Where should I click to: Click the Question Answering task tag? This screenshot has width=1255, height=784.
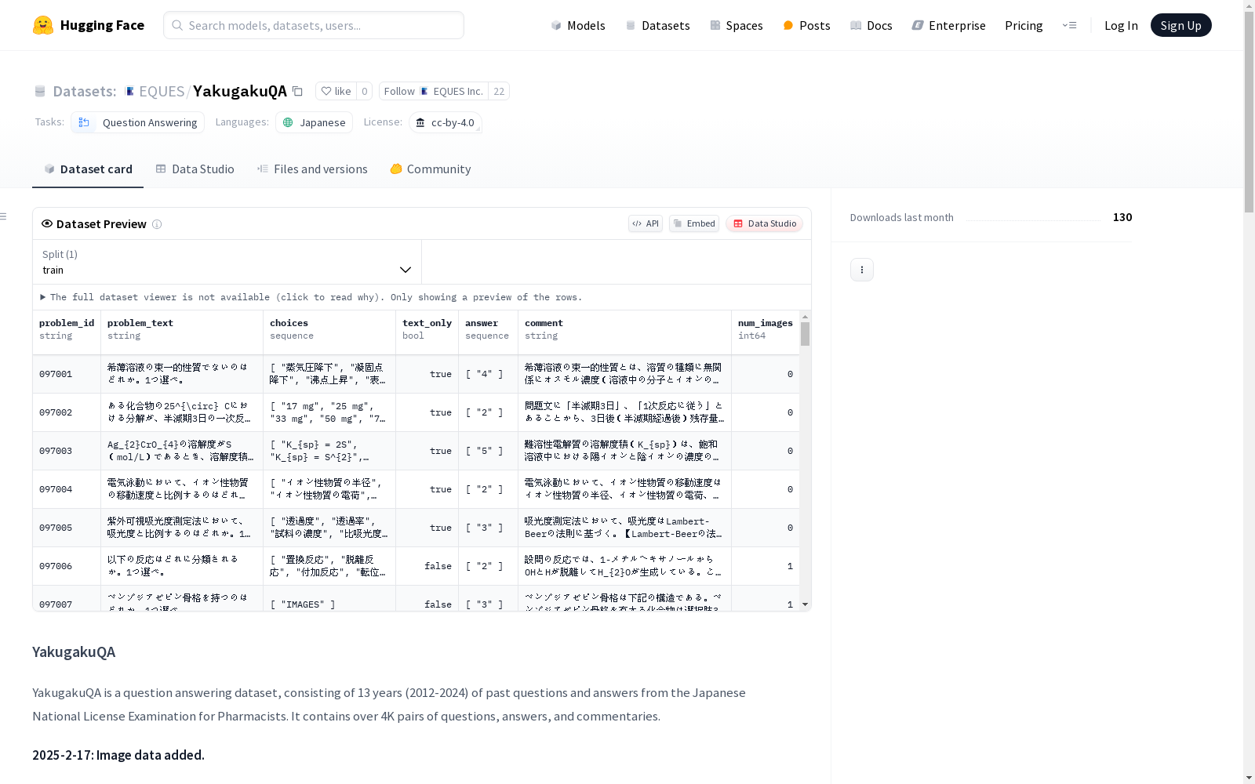click(x=138, y=122)
